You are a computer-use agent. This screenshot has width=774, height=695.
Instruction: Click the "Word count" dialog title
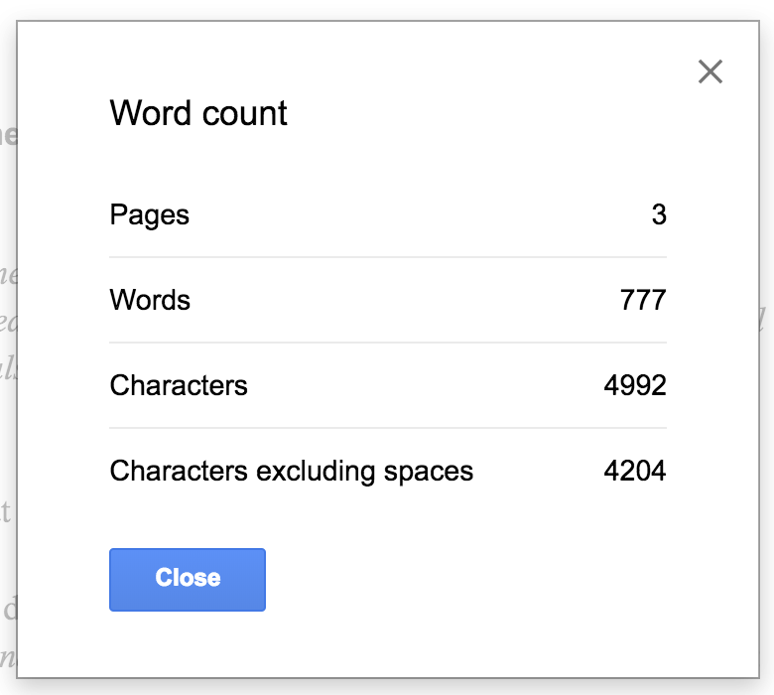[x=198, y=113]
